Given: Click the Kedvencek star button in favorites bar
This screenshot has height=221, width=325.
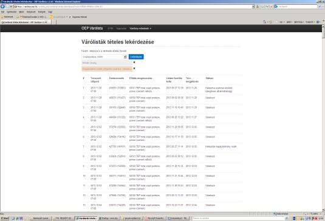Looking at the screenshot, I should 7,17.
